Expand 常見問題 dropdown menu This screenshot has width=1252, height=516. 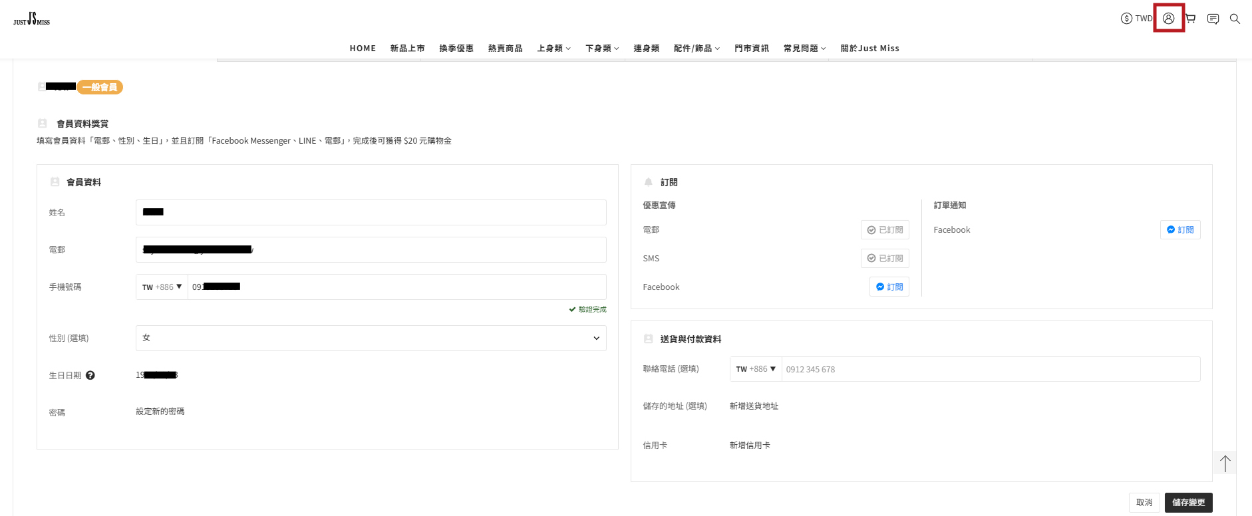(805, 49)
